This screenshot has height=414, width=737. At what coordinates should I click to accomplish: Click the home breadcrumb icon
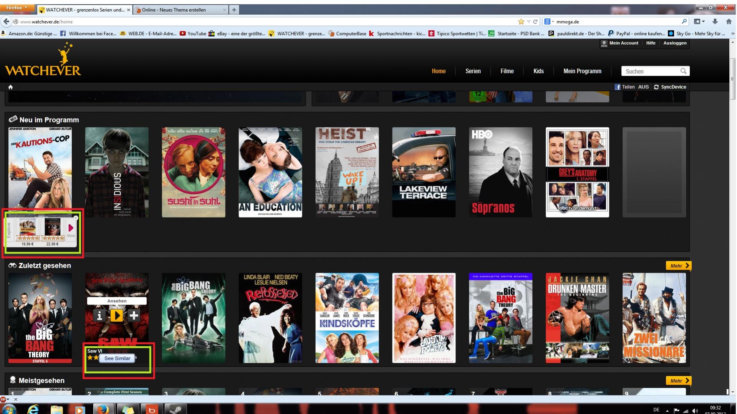(x=10, y=87)
